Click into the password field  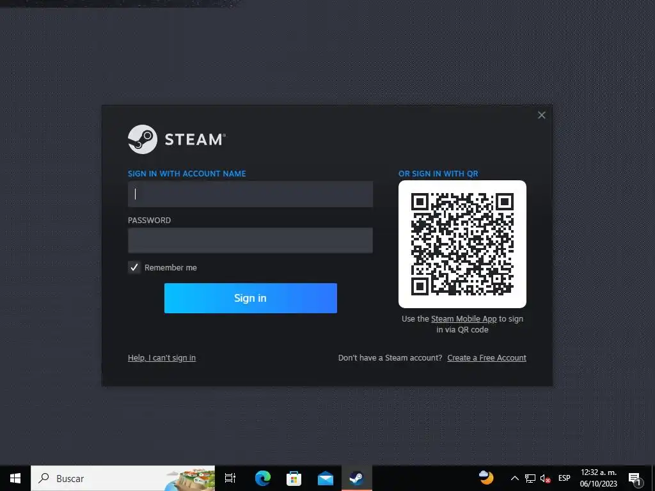[x=250, y=240]
